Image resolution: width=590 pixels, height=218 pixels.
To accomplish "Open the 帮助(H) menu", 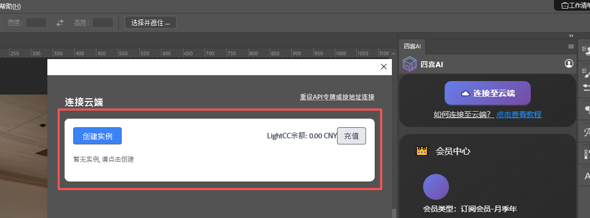I will click(x=11, y=6).
